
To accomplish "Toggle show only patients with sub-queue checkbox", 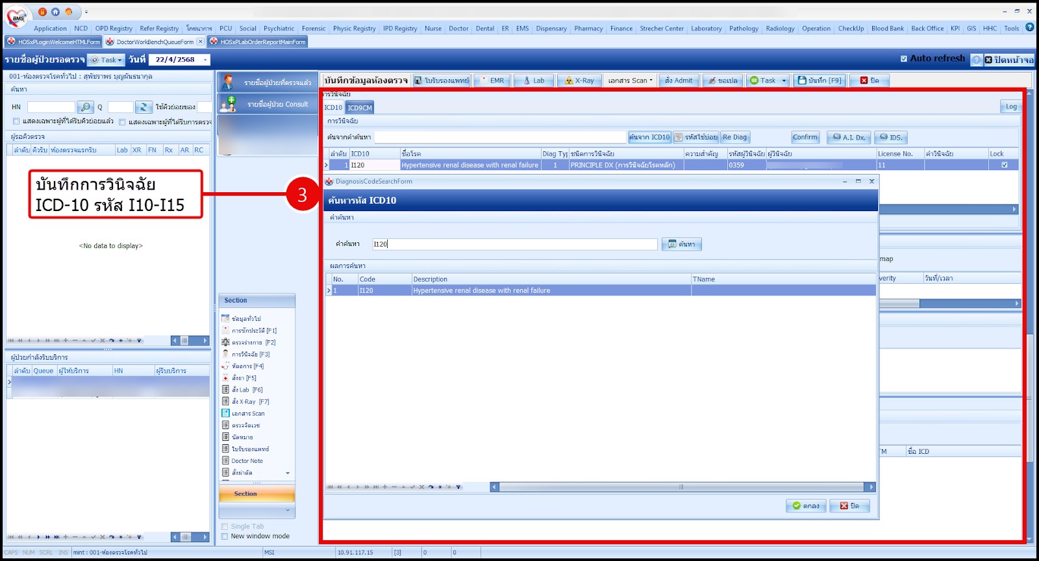I will click(16, 121).
